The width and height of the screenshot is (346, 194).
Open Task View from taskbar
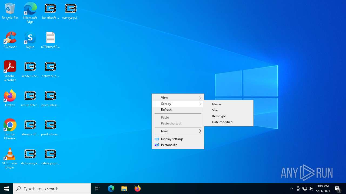(x=97, y=189)
